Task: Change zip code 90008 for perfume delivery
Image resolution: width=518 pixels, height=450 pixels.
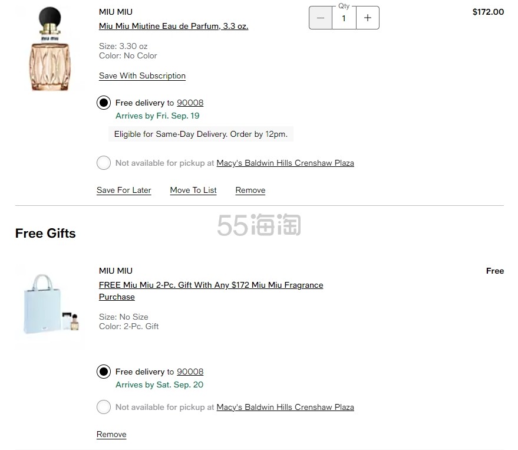Action: click(x=190, y=103)
